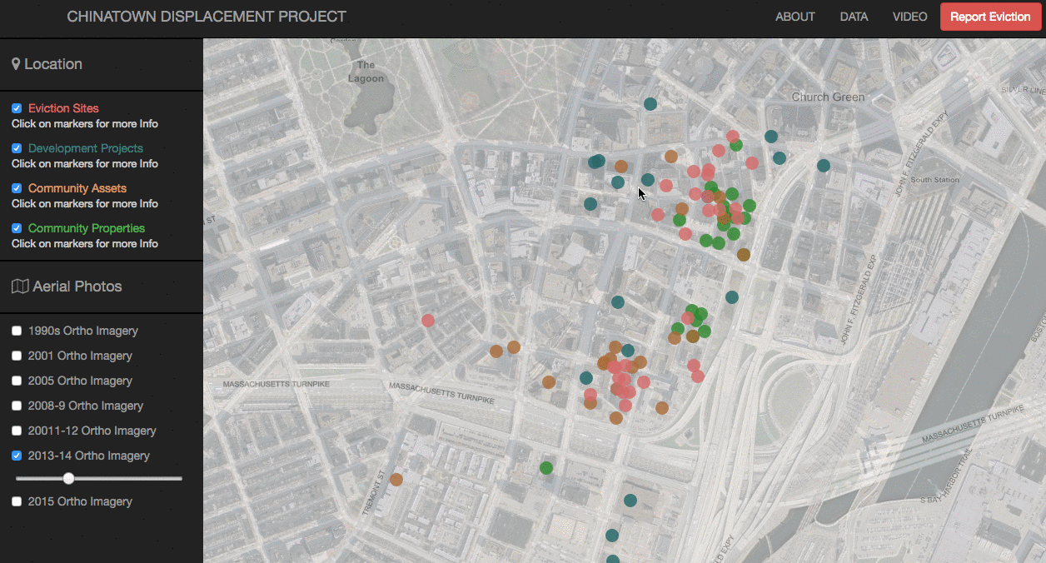
Task: Open the DATA menu item
Action: [x=854, y=17]
